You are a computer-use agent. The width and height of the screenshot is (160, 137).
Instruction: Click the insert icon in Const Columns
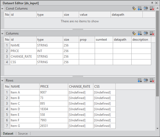pyautogui.click(x=146, y=8)
